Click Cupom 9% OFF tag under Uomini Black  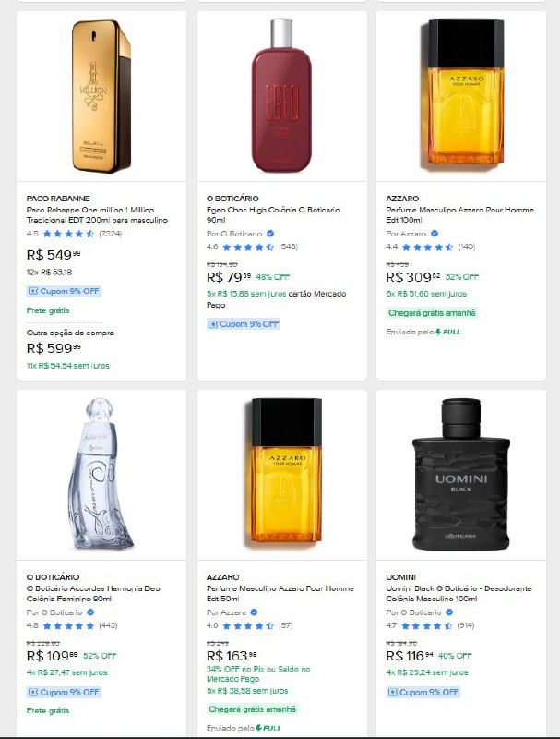pyautogui.click(x=423, y=691)
